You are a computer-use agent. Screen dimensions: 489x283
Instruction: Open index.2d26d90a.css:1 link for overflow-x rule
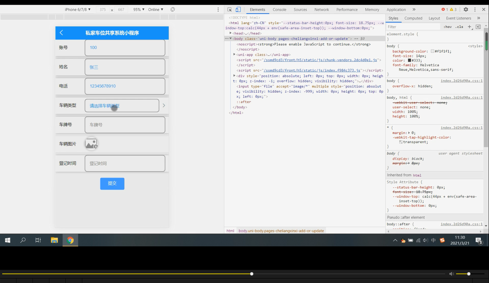[x=462, y=81]
